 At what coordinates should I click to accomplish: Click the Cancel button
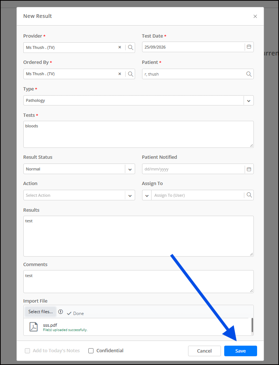pyautogui.click(x=205, y=351)
